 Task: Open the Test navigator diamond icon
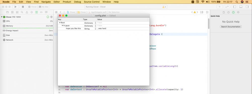[32, 12]
